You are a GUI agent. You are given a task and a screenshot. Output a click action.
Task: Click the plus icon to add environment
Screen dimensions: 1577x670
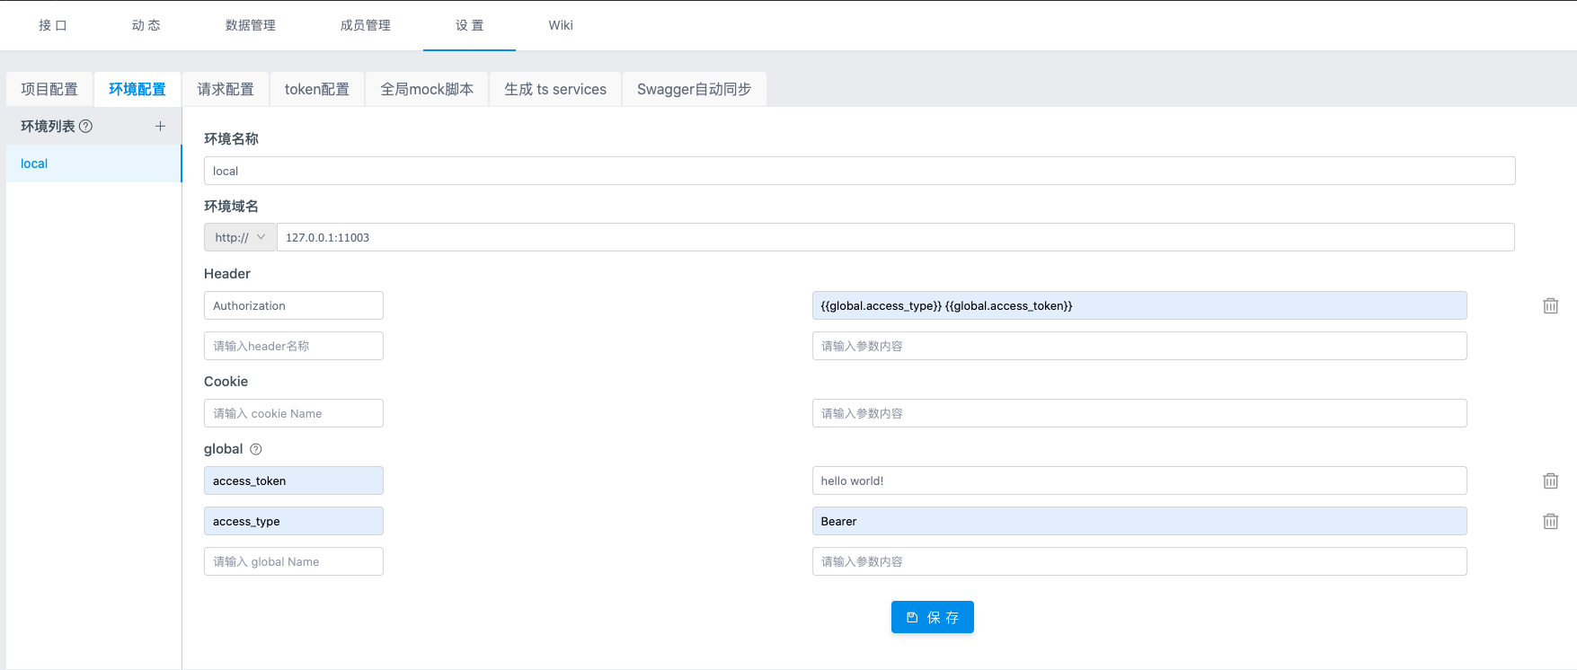(x=160, y=127)
